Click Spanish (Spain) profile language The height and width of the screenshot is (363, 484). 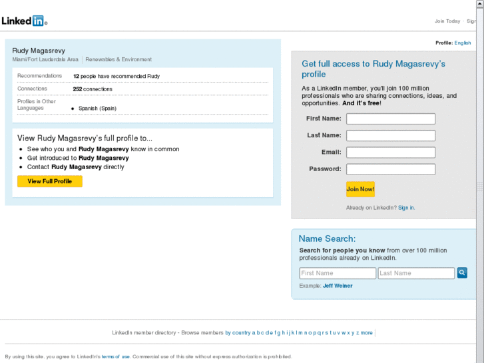tap(97, 109)
